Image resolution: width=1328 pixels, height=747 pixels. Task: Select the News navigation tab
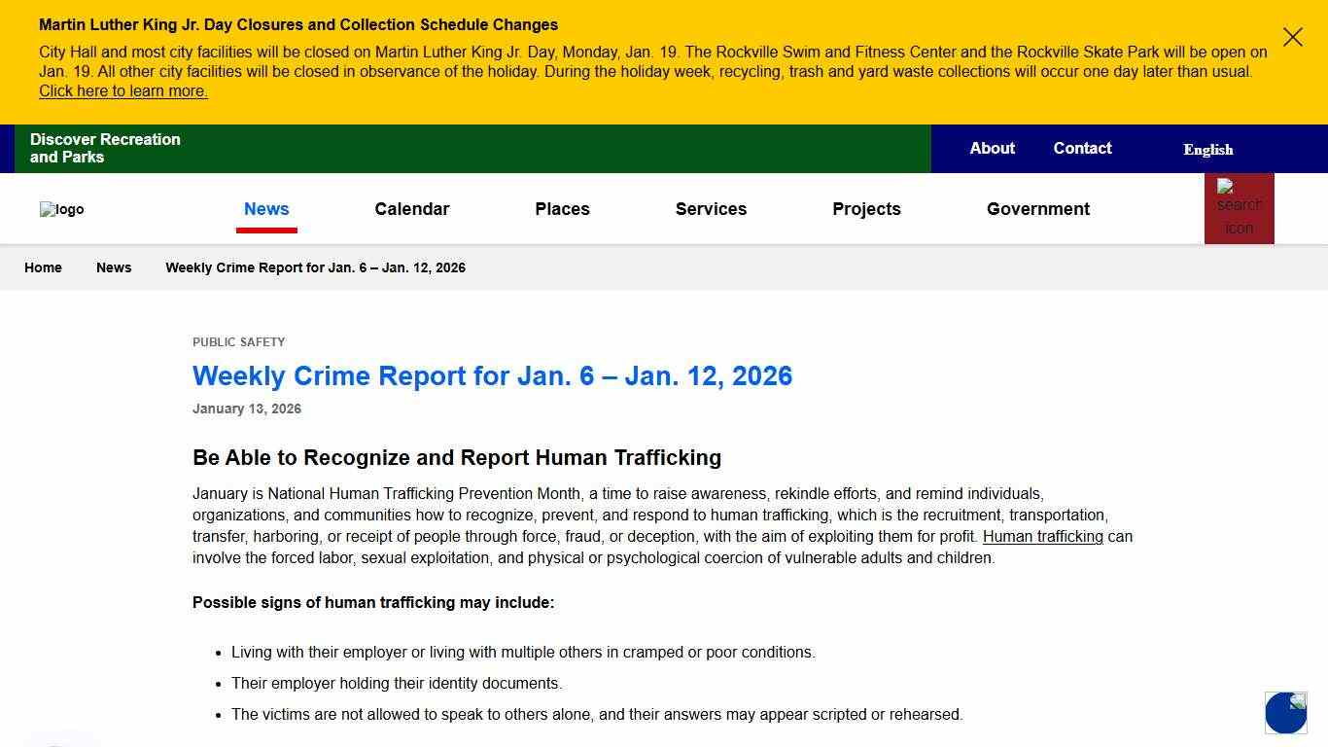pyautogui.click(x=266, y=208)
